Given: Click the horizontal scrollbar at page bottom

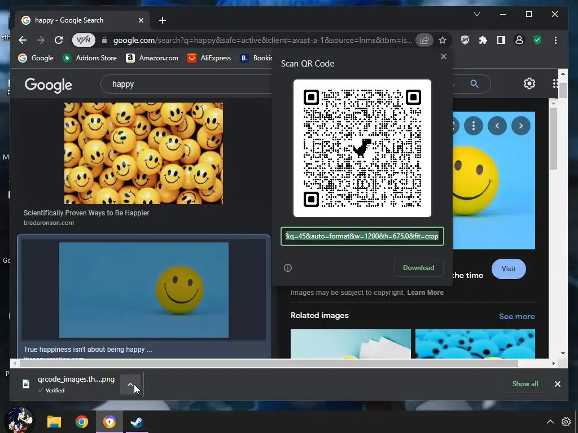Looking at the screenshot, I should coord(269,364).
